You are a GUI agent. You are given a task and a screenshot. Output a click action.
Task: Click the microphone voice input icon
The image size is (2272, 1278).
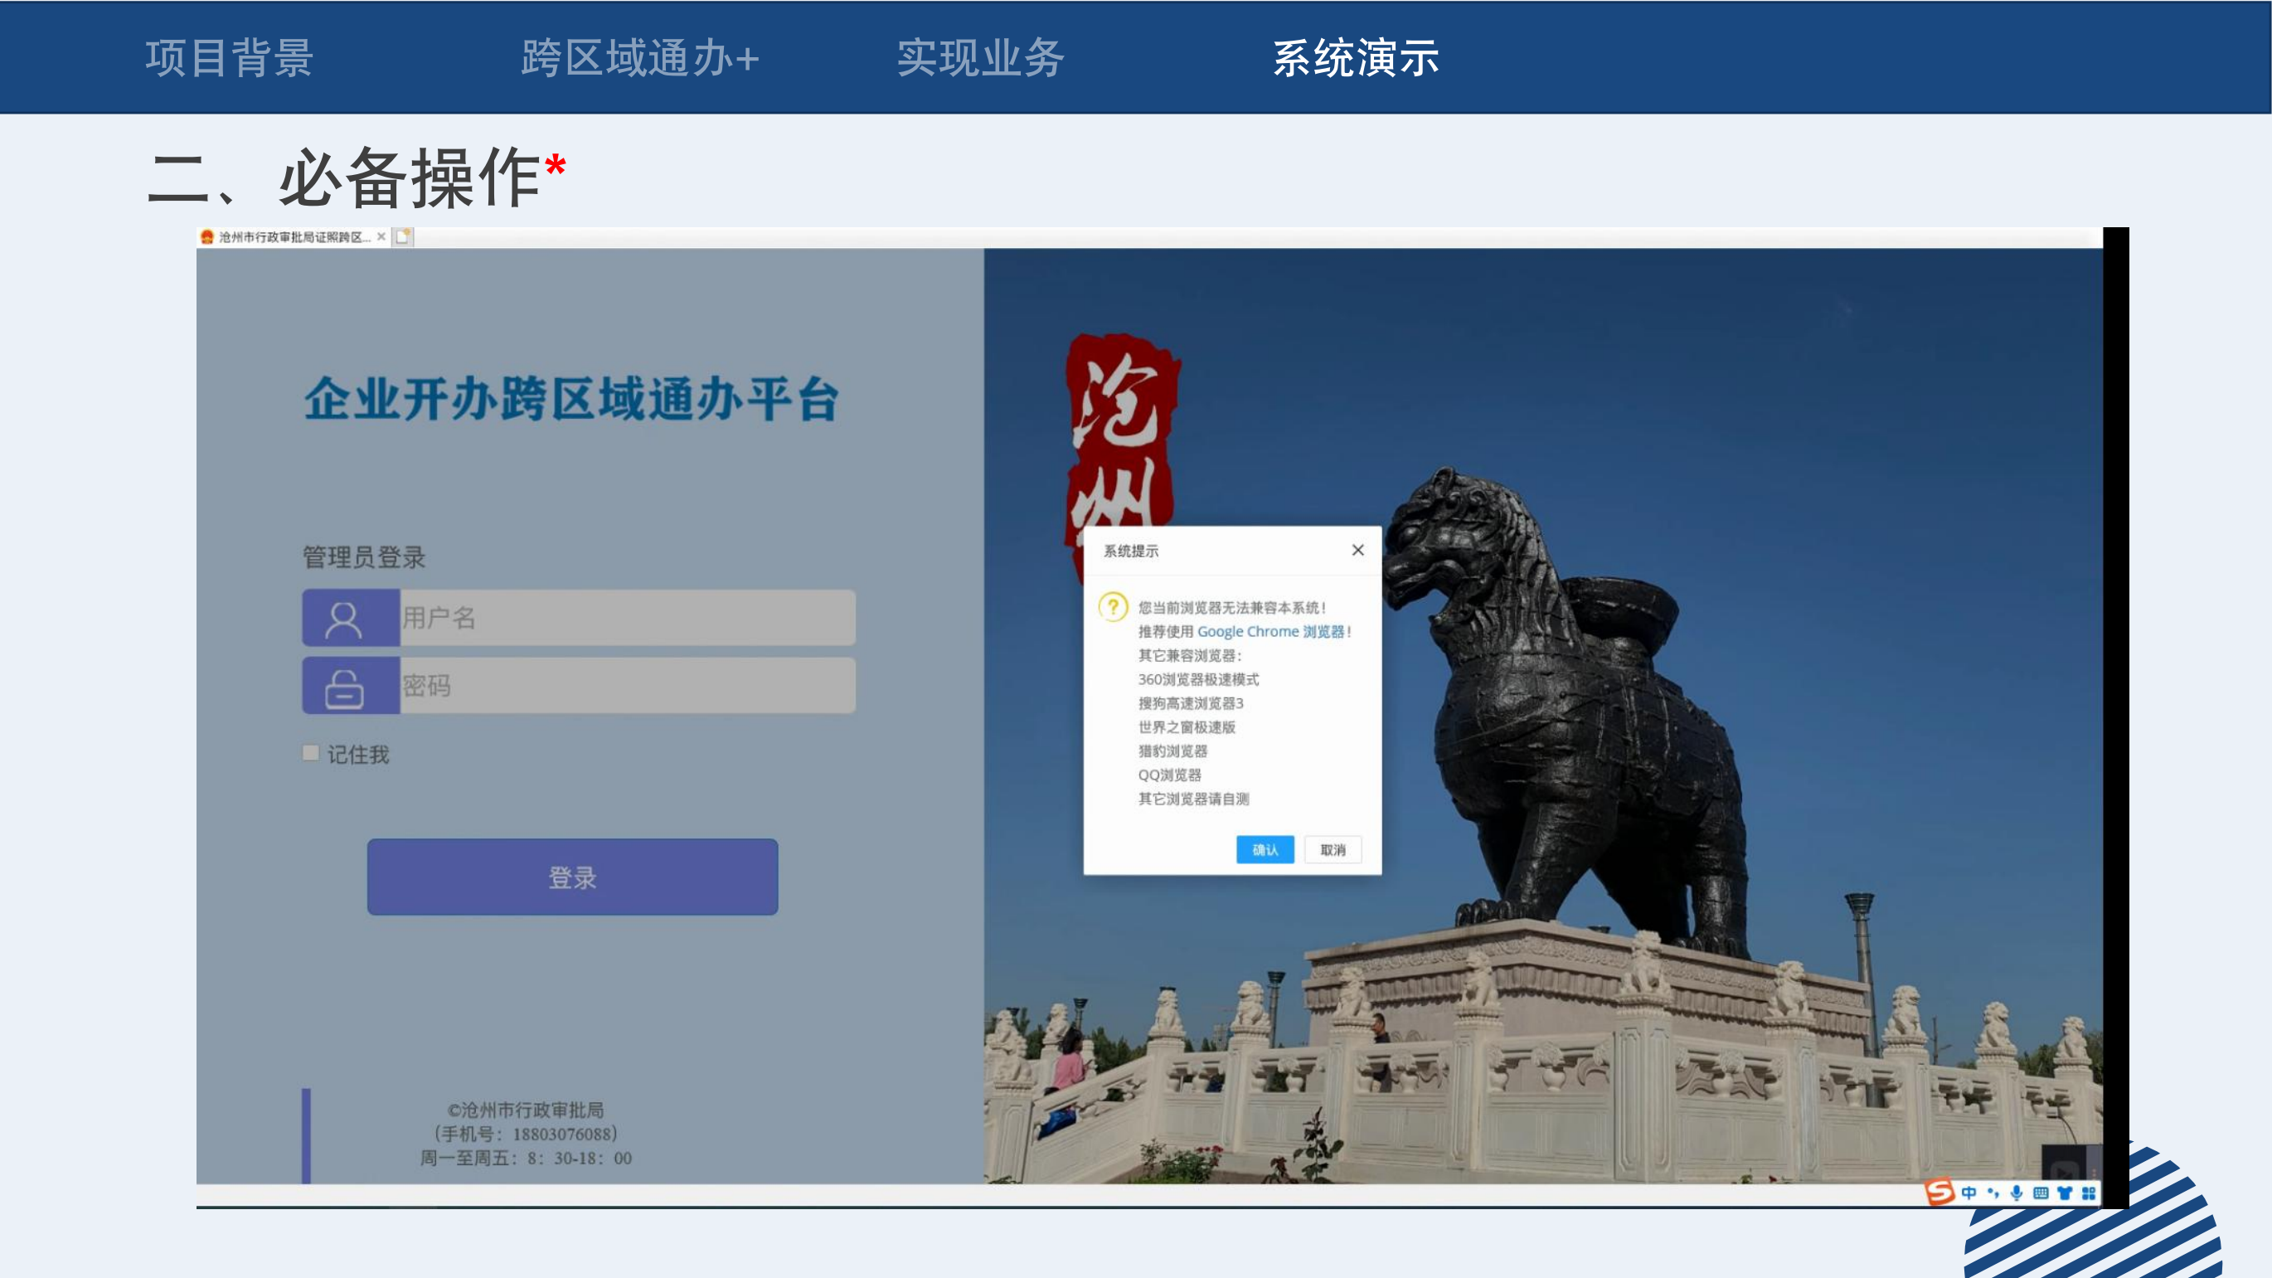pyautogui.click(x=2017, y=1193)
